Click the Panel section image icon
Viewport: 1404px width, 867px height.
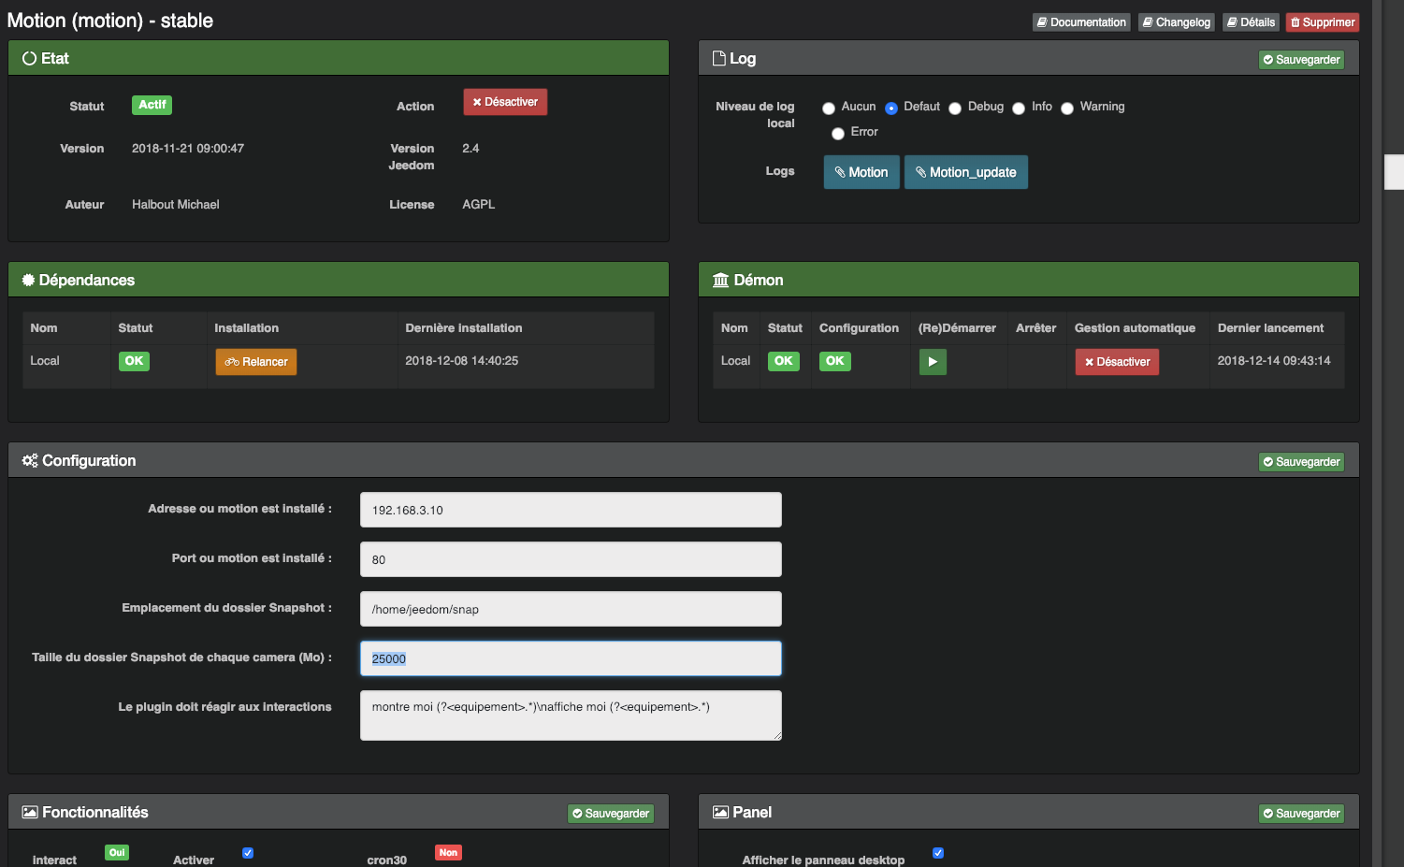click(720, 812)
